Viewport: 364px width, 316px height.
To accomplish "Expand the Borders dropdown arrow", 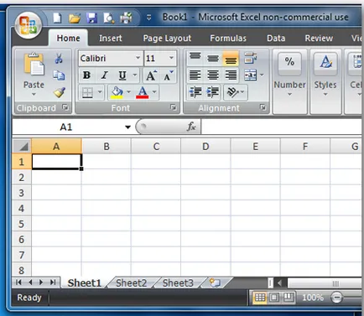I will pos(100,92).
